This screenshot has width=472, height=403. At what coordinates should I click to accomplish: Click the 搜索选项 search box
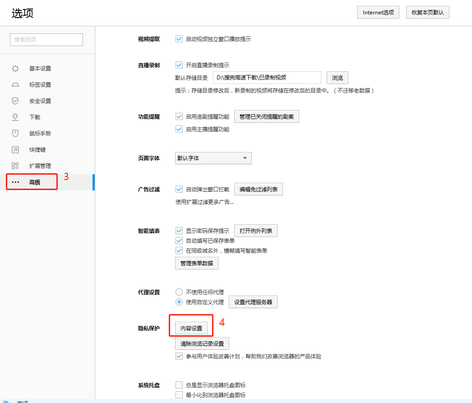[46, 40]
